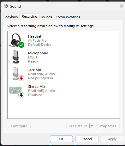The height and width of the screenshot is (146, 125).
Task: Open Properties for the selected device
Action: (x=108, y=126)
